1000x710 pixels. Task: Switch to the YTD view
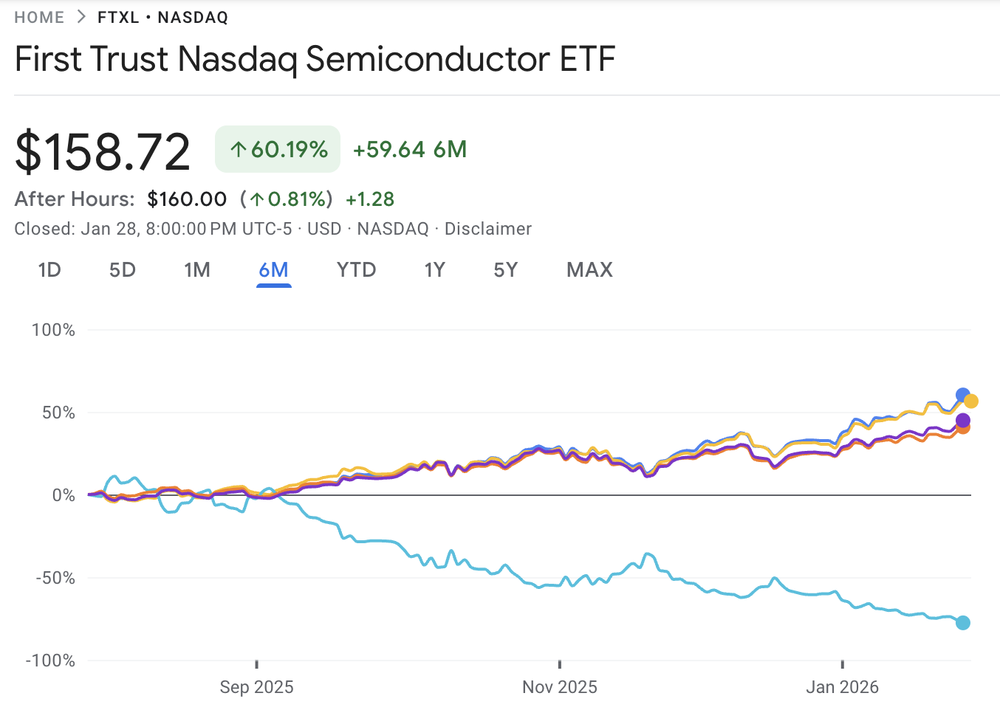click(356, 270)
